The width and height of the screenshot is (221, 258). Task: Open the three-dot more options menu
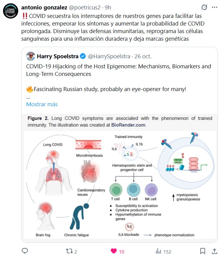coord(214,7)
